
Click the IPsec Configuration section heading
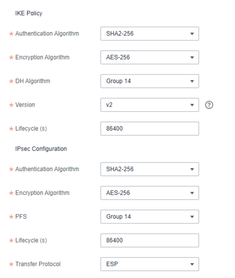pyautogui.click(x=41, y=149)
